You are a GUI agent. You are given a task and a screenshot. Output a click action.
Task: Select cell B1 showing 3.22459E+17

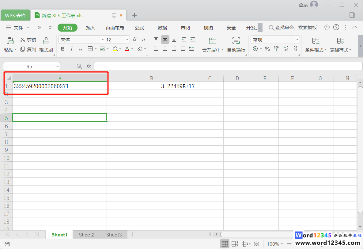(151, 86)
